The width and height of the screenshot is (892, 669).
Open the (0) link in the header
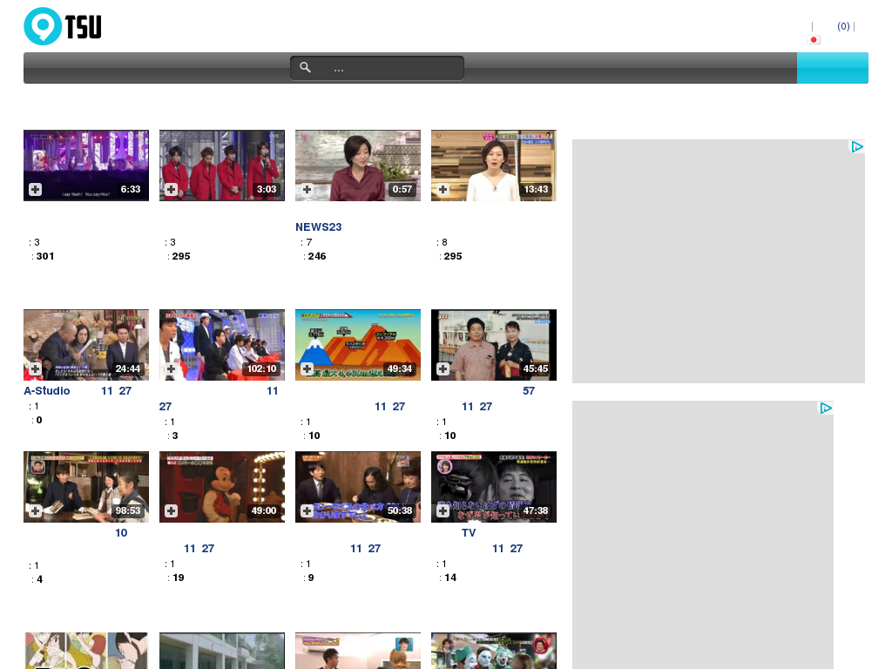843,26
